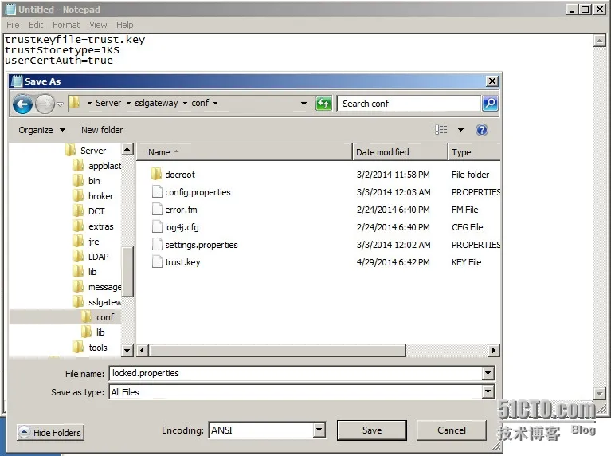The width and height of the screenshot is (611, 456).
Task: Close the Save As dialog
Action: (492, 81)
